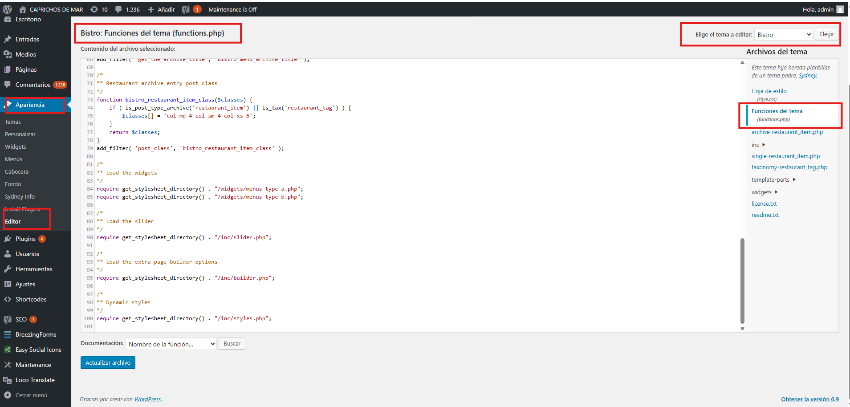Open the Nombre de la función dropdown
Screen dimensions: 850x407
pos(171,344)
